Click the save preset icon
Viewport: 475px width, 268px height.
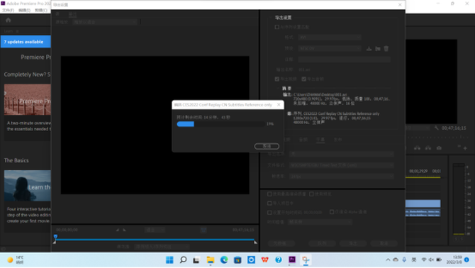tap(369, 48)
